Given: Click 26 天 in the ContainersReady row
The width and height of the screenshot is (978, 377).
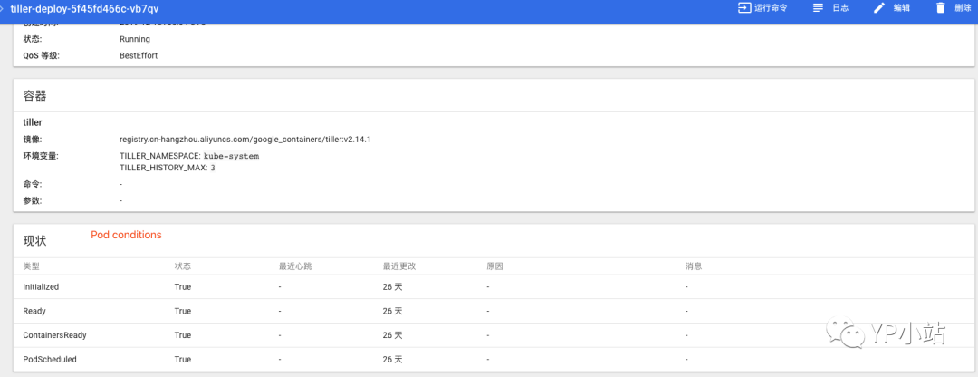Looking at the screenshot, I should pos(392,335).
